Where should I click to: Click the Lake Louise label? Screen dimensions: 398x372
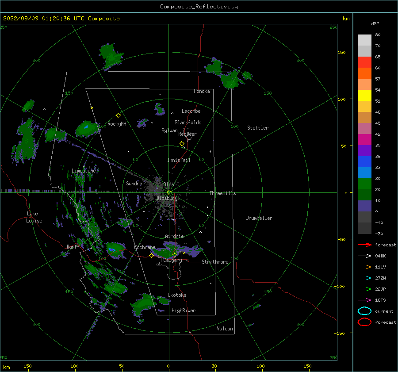point(34,217)
